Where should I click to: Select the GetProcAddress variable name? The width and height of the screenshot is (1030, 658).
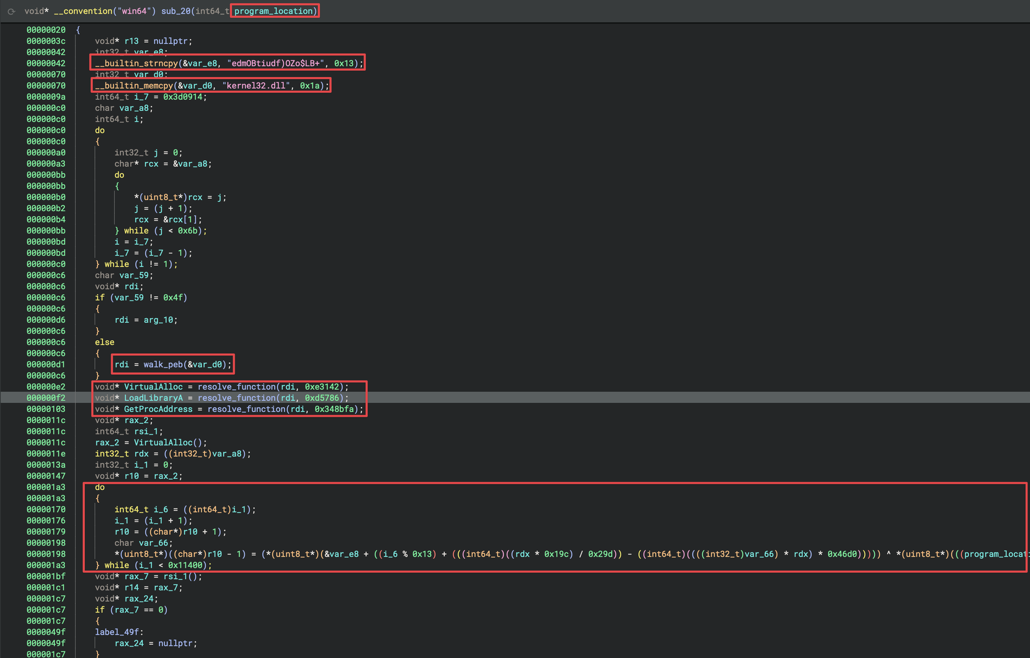(158, 409)
